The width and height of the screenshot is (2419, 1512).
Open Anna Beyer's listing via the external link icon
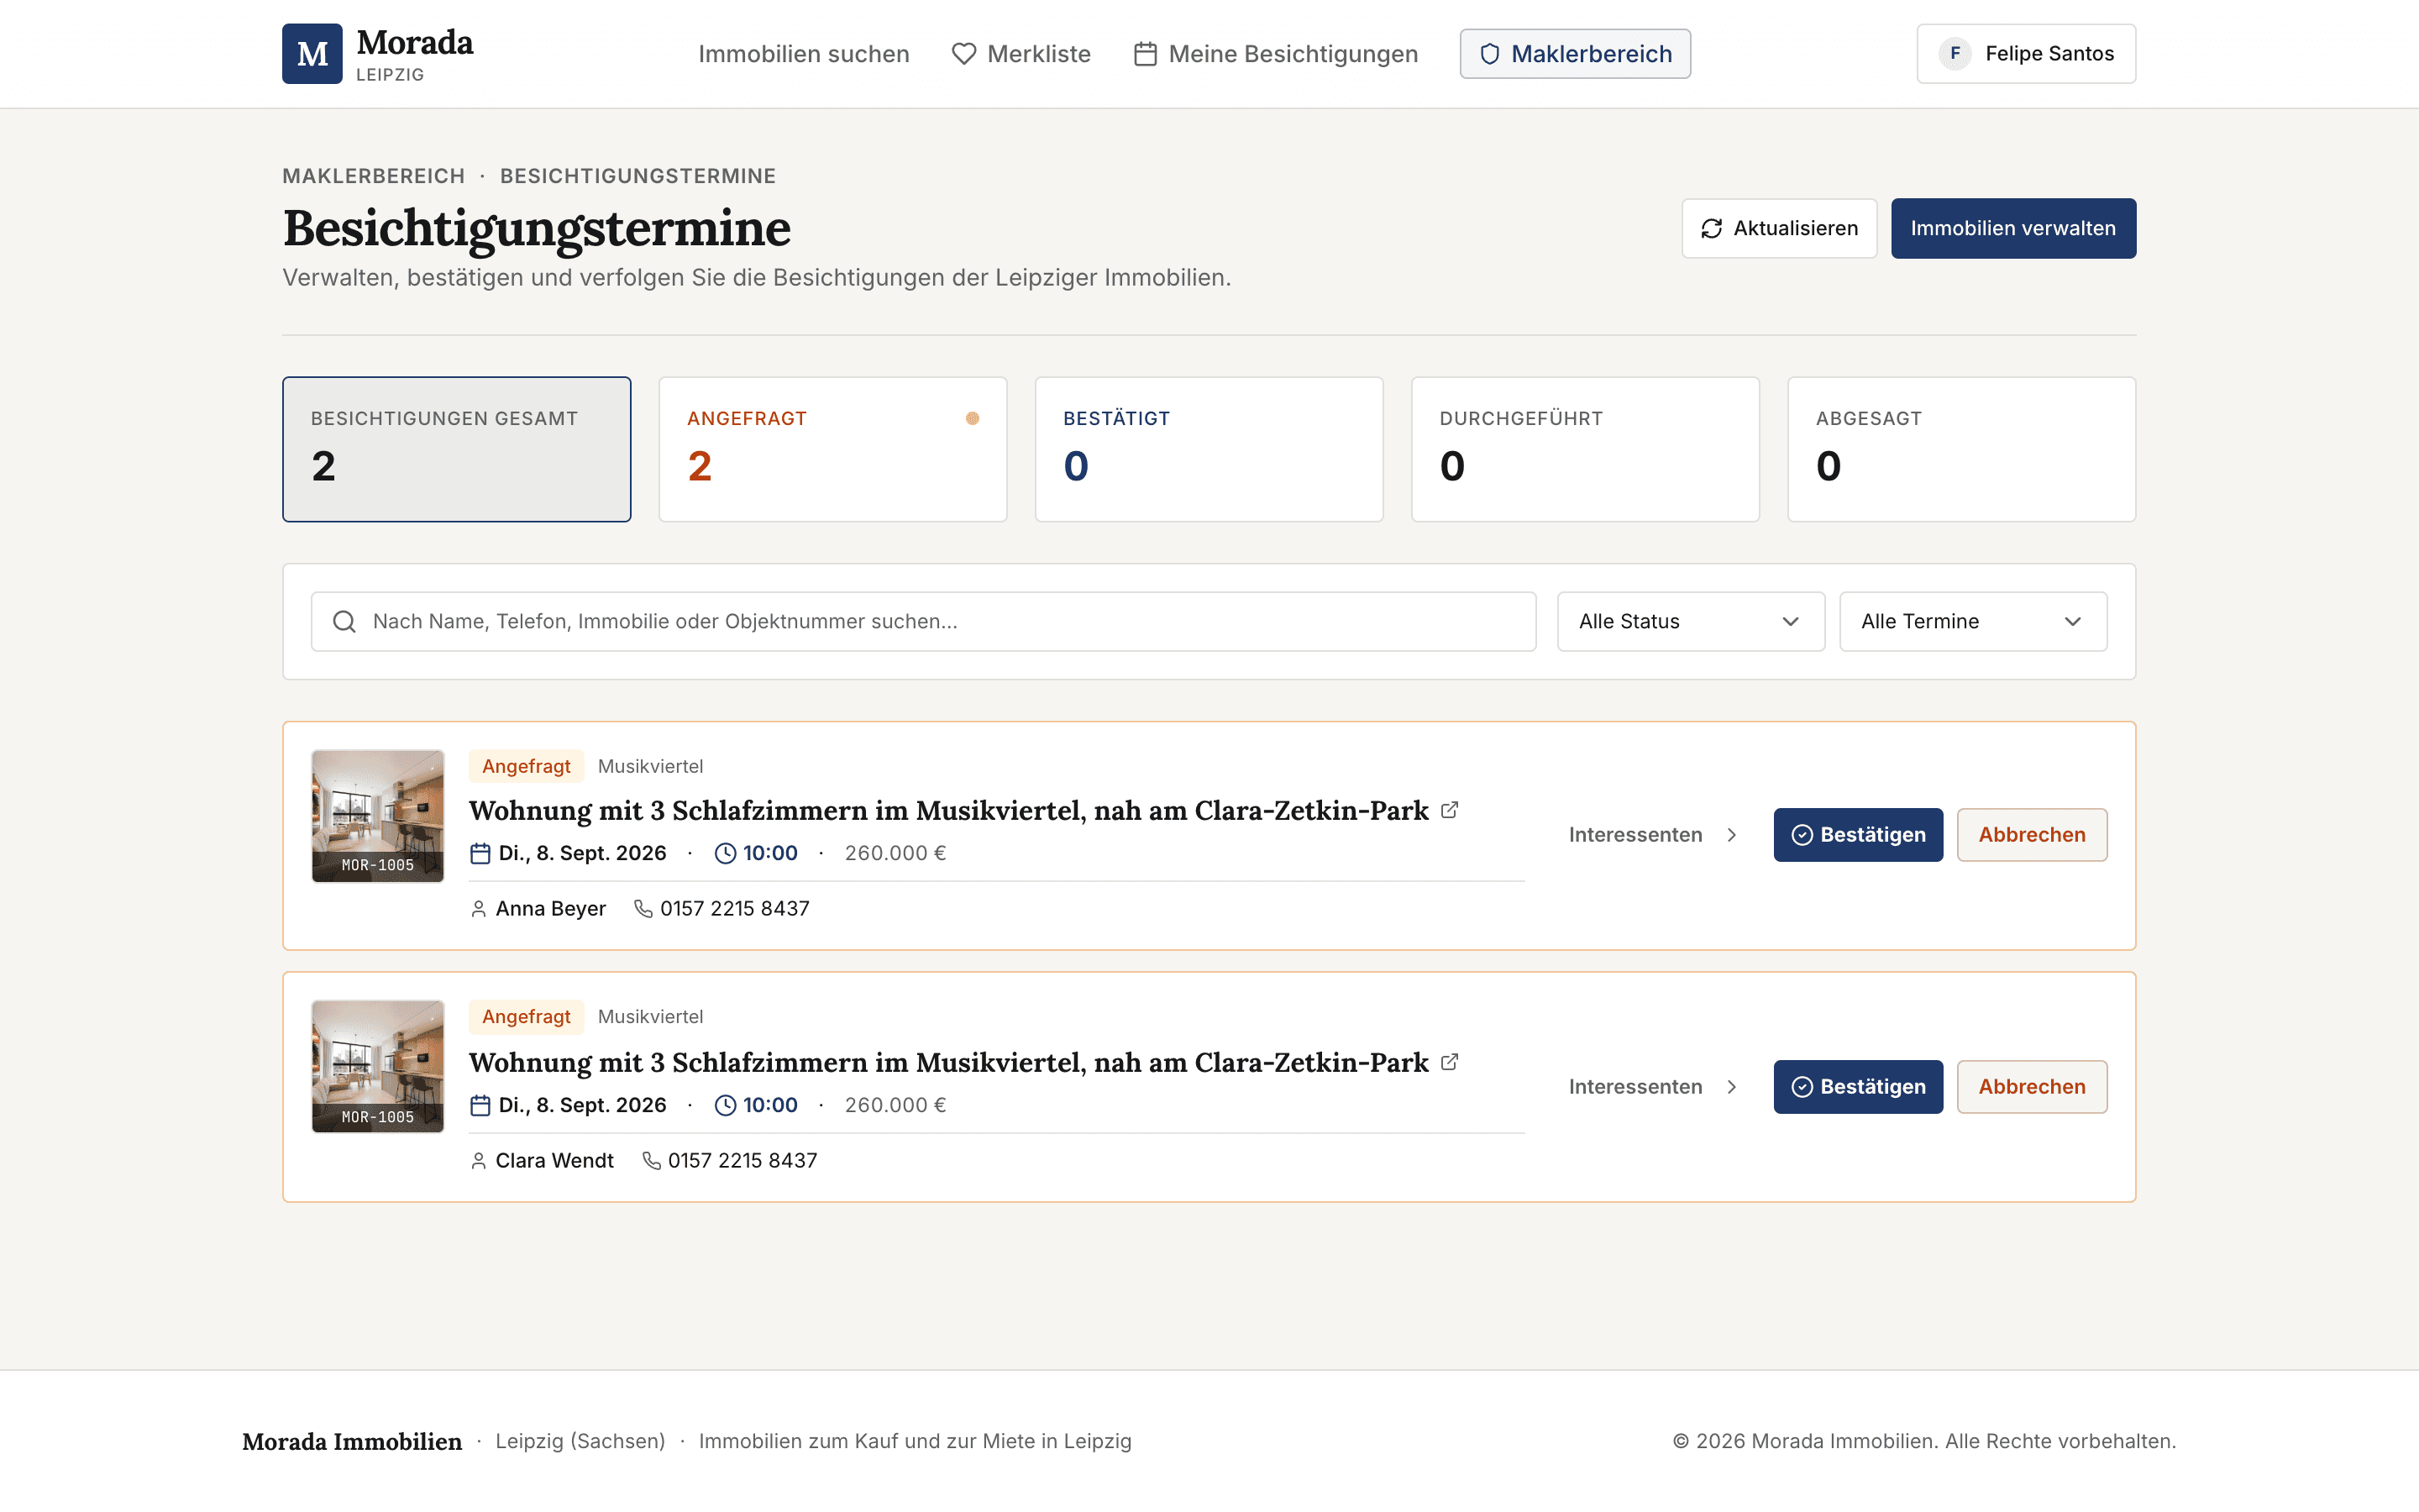(1450, 810)
